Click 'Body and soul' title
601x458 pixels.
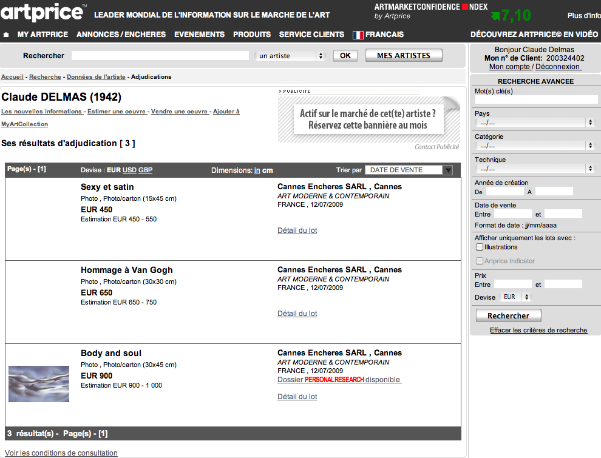click(x=110, y=353)
